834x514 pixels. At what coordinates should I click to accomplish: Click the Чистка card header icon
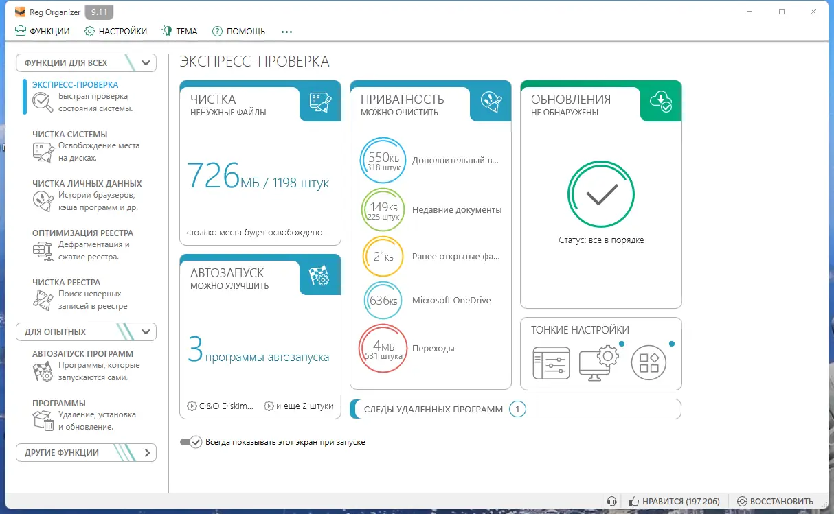point(320,102)
